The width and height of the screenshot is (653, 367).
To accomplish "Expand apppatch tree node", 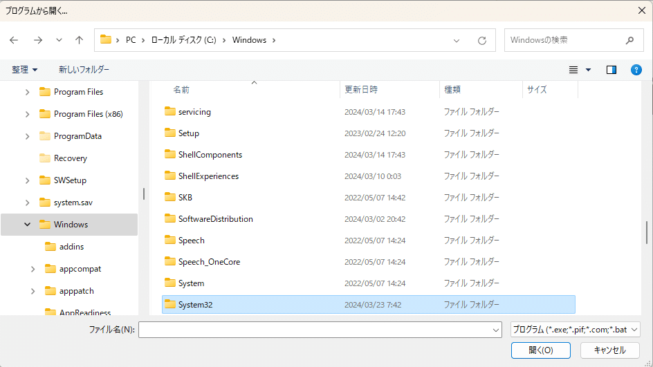I will pyautogui.click(x=33, y=291).
